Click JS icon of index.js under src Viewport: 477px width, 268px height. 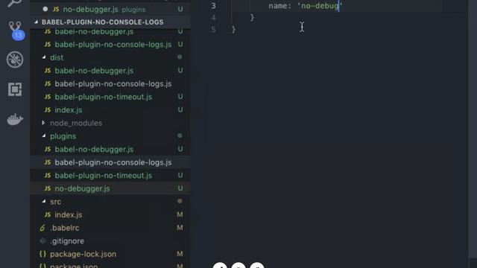click(48, 214)
